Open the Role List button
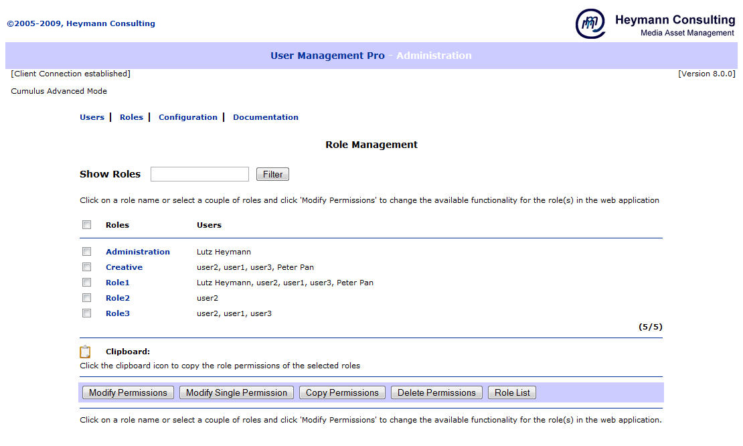The image size is (743, 446). [512, 392]
